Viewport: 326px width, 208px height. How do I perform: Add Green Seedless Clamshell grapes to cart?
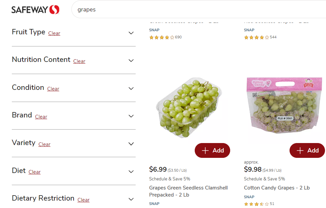coord(212,150)
